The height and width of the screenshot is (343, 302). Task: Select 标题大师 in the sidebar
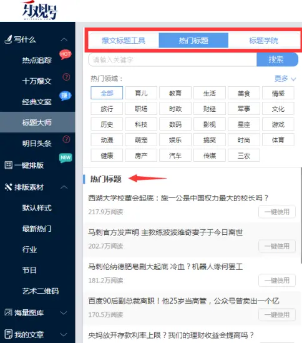[x=37, y=122]
